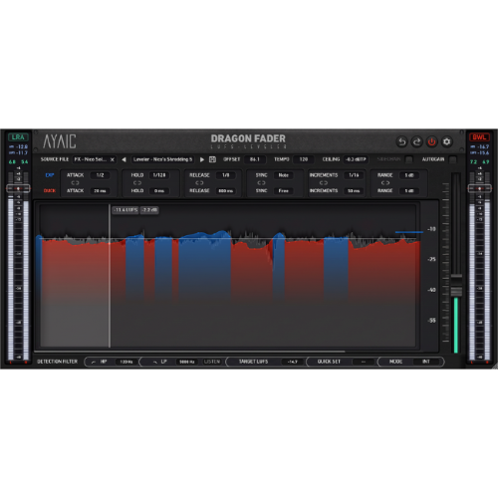
Task: Click the SYNC link icon
Action: pyautogui.click(x=261, y=183)
